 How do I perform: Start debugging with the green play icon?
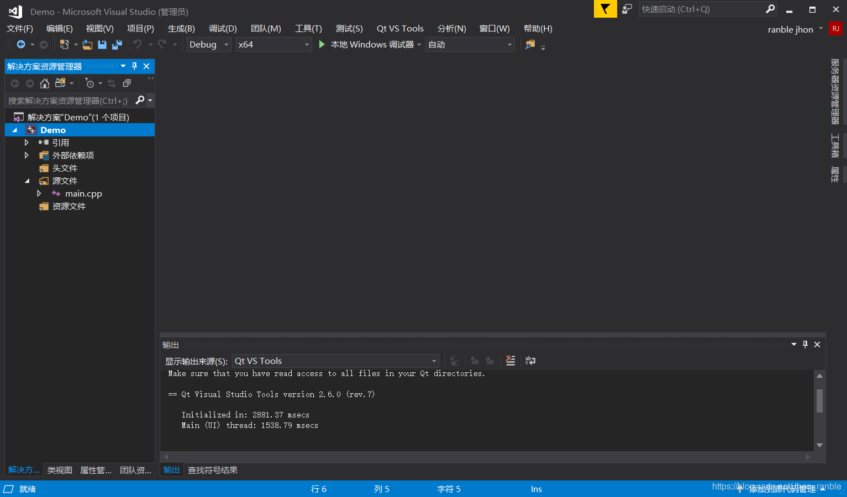[322, 44]
